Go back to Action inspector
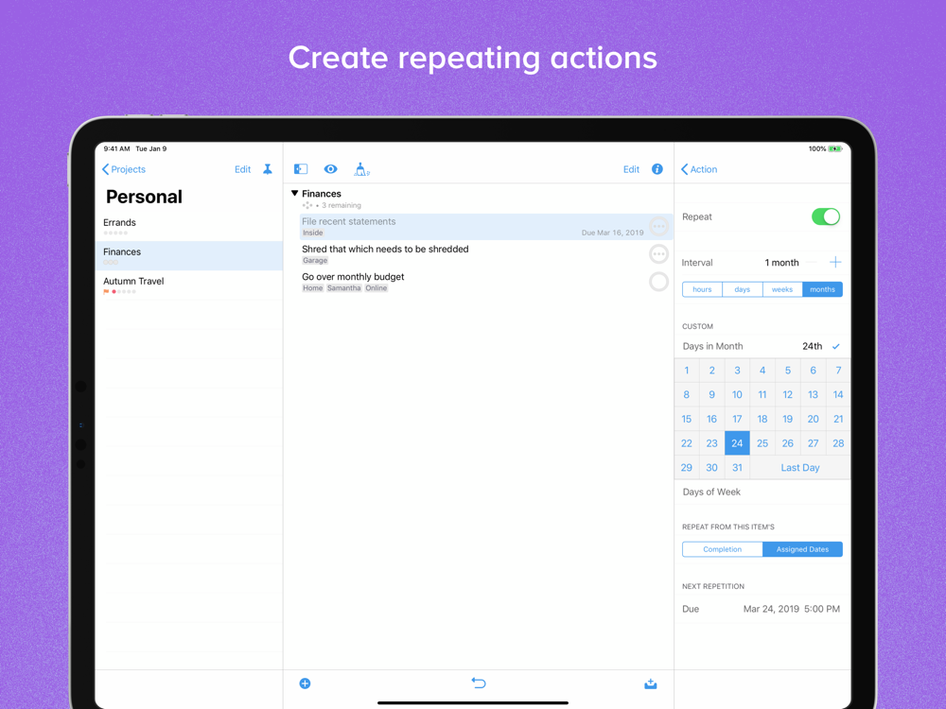 pyautogui.click(x=699, y=169)
